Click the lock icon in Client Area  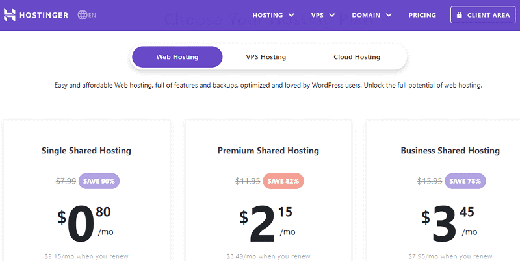click(460, 15)
